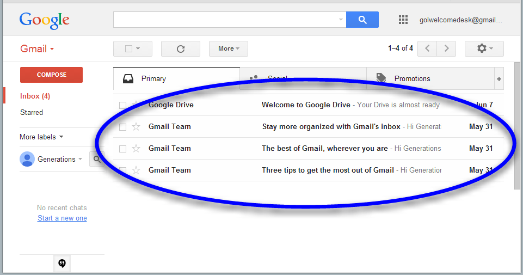Select the Google Drive email checkbox
The image size is (523, 275).
tap(123, 106)
